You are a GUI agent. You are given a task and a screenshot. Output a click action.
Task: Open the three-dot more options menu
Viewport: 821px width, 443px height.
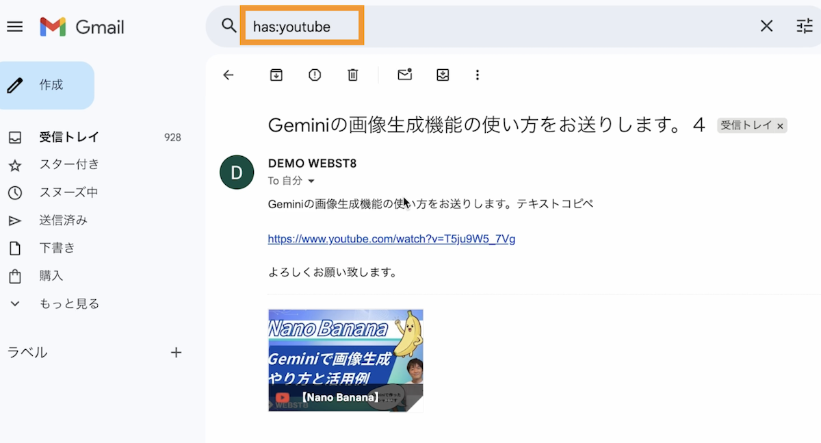pyautogui.click(x=478, y=75)
